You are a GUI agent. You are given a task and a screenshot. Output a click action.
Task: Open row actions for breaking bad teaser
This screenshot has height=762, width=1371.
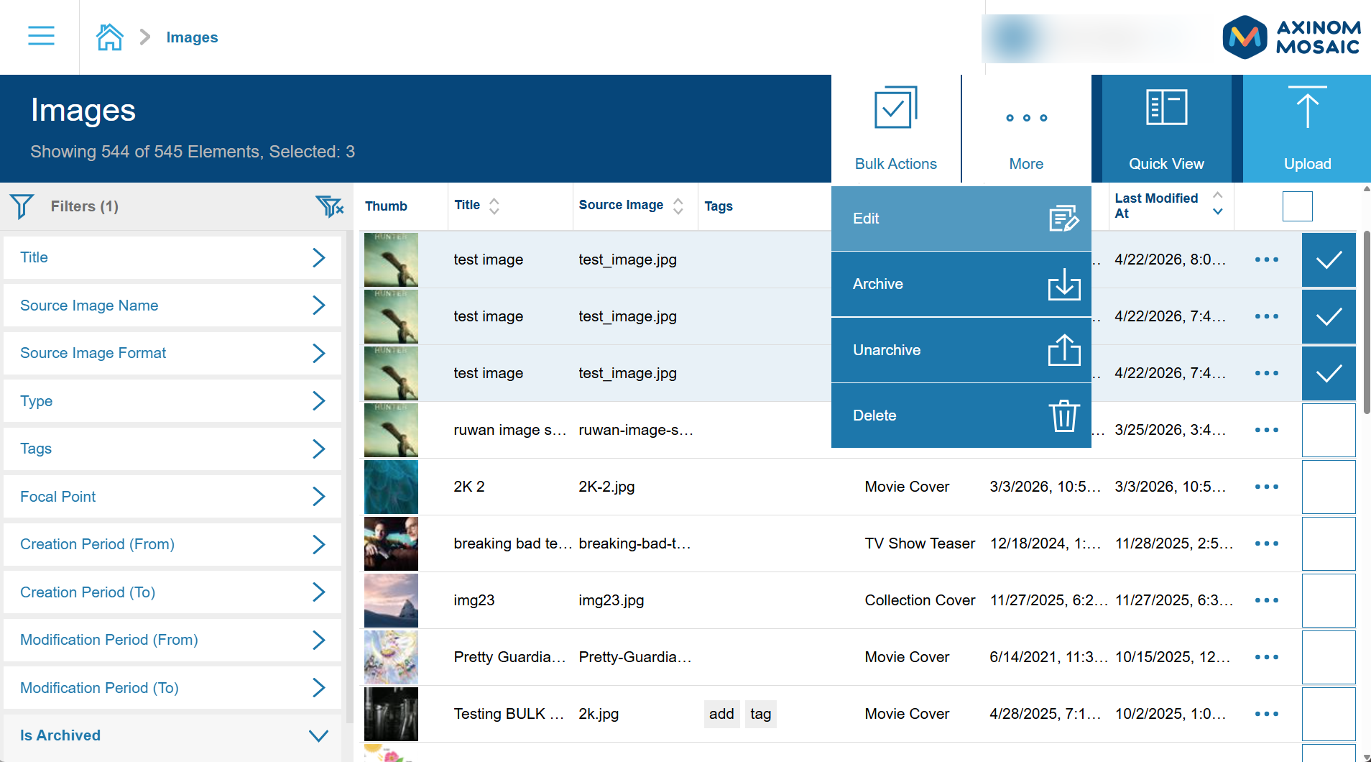1266,543
